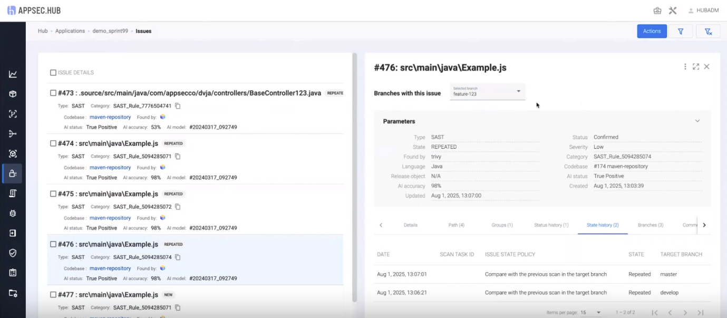This screenshot has height=318, width=727.
Task: Open maven-repository link for issue #475
Action: [x=110, y=218]
